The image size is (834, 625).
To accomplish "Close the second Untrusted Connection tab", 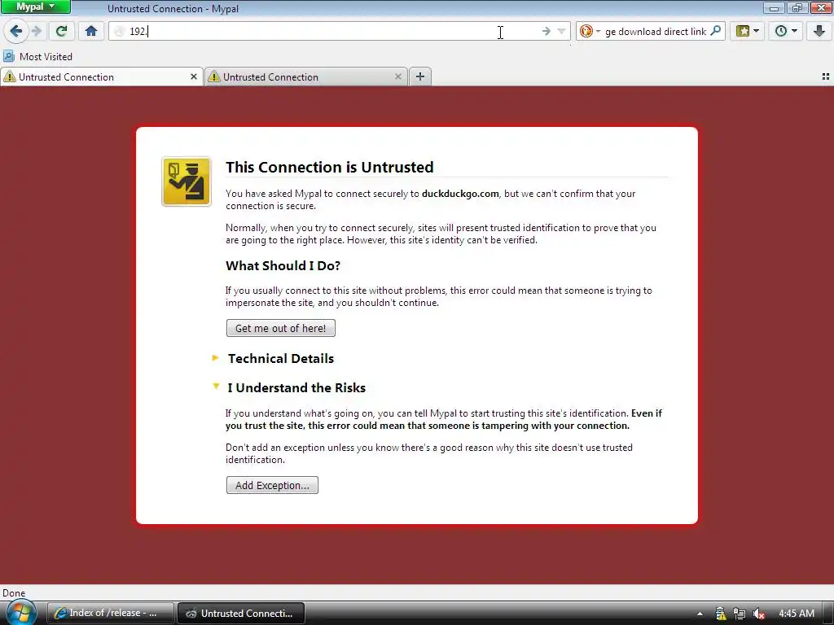I will coord(397,77).
